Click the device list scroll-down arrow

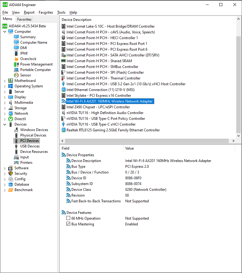pyautogui.click(x=239, y=136)
